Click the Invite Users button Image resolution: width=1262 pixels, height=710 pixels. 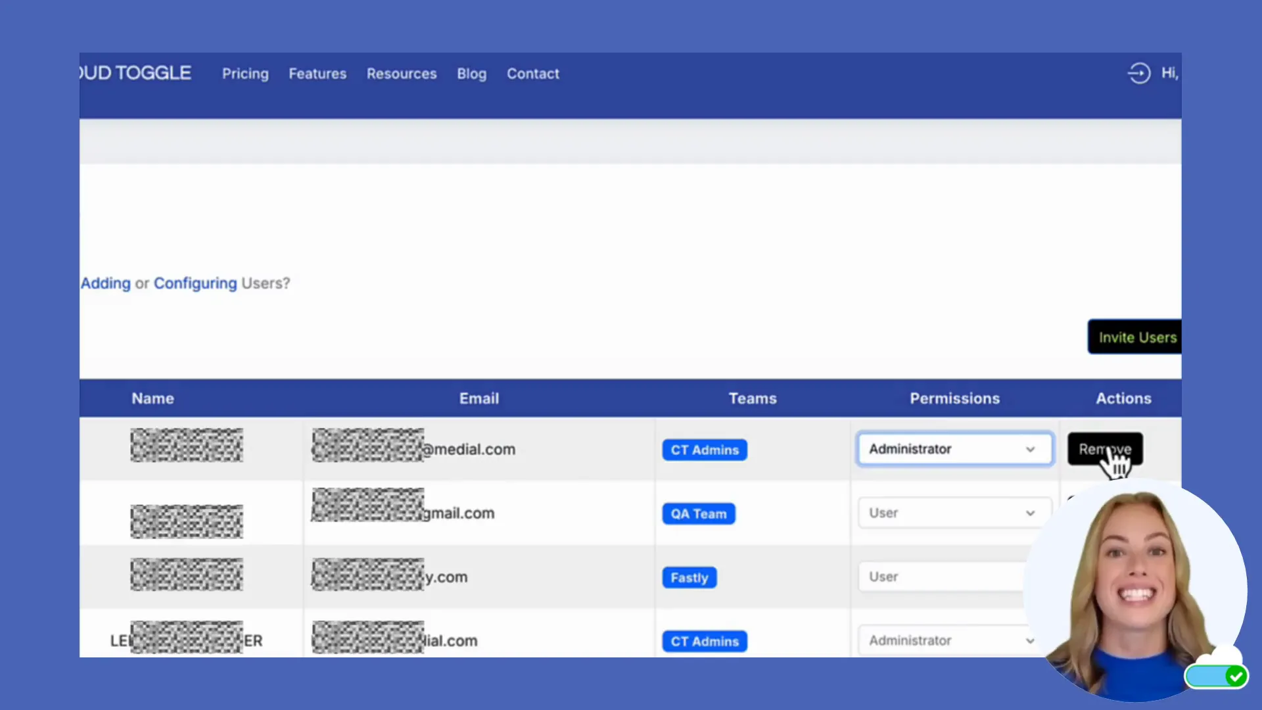(1136, 337)
